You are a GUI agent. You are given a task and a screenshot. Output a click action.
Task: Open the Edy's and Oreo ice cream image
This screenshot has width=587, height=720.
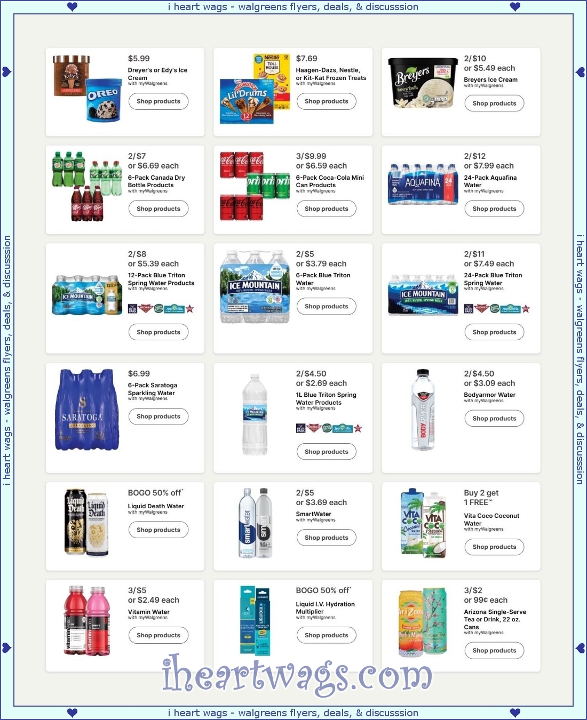point(87,89)
